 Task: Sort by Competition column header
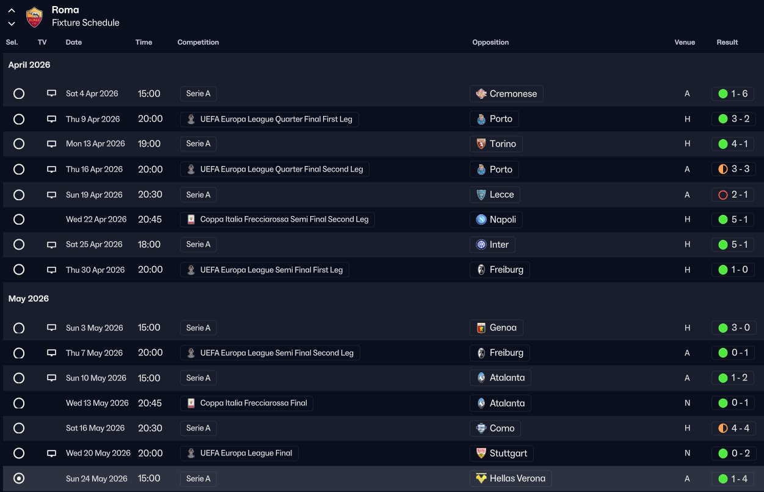coord(198,42)
